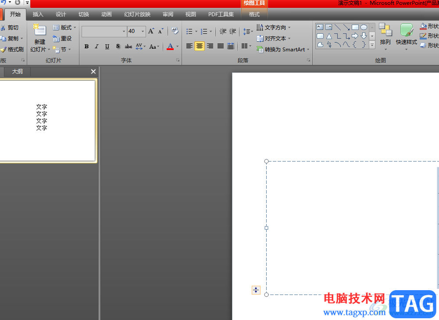This screenshot has width=439, height=320.
Task: Justify text alignment
Action: click(221, 46)
